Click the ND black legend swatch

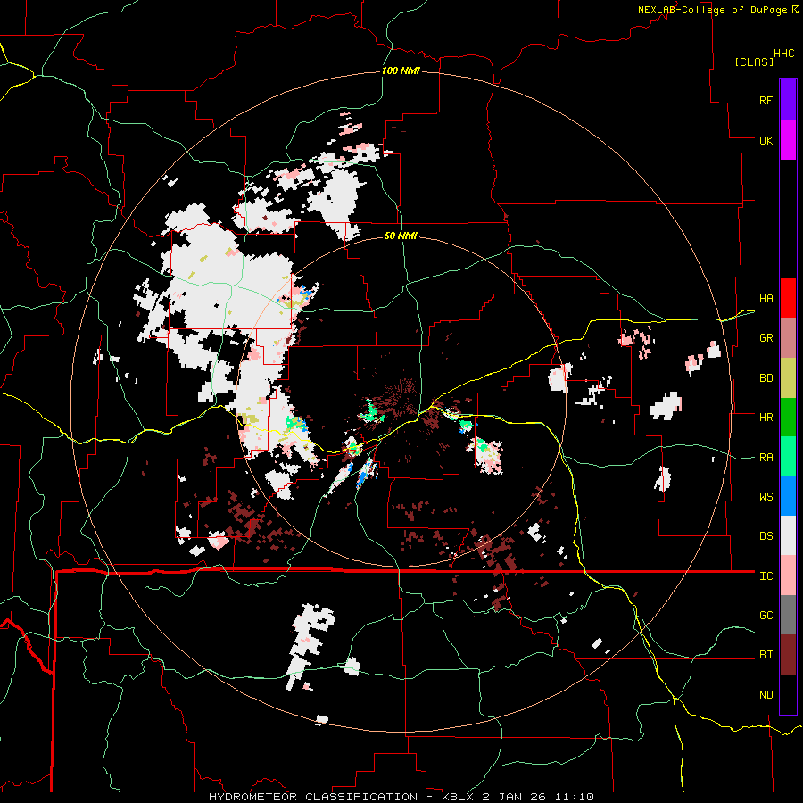788,694
